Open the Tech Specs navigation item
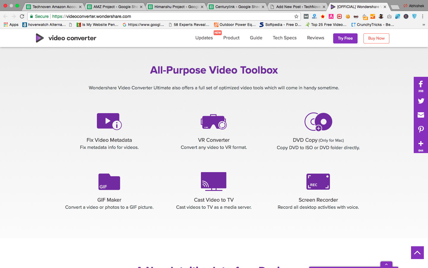Image resolution: width=428 pixels, height=268 pixels. (284, 38)
